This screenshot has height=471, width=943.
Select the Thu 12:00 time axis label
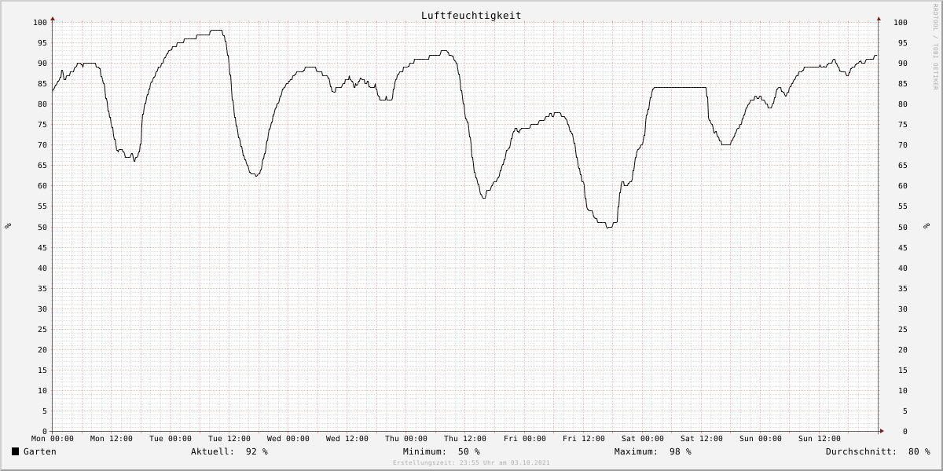465,439
